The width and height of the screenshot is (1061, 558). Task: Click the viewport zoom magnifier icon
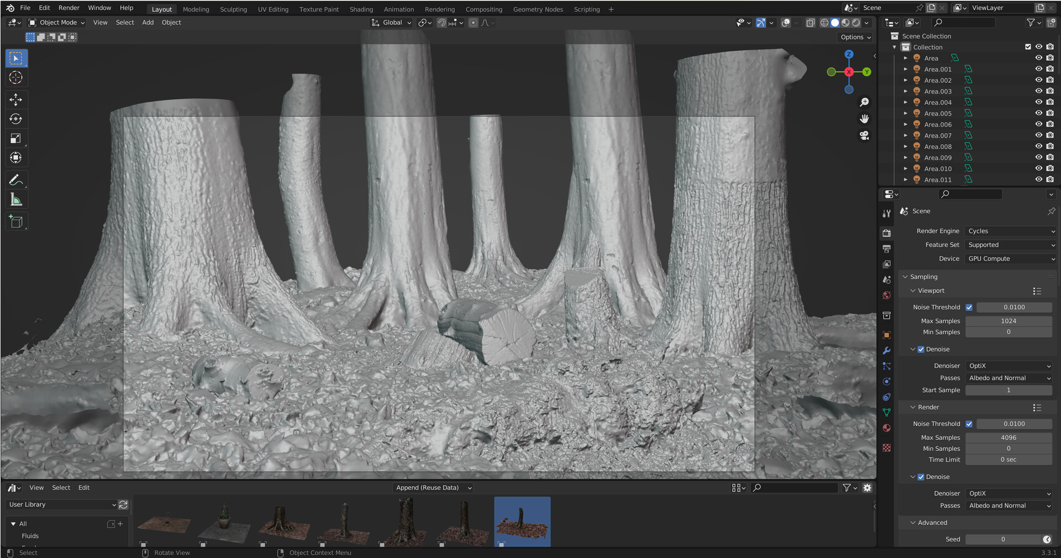tap(865, 102)
